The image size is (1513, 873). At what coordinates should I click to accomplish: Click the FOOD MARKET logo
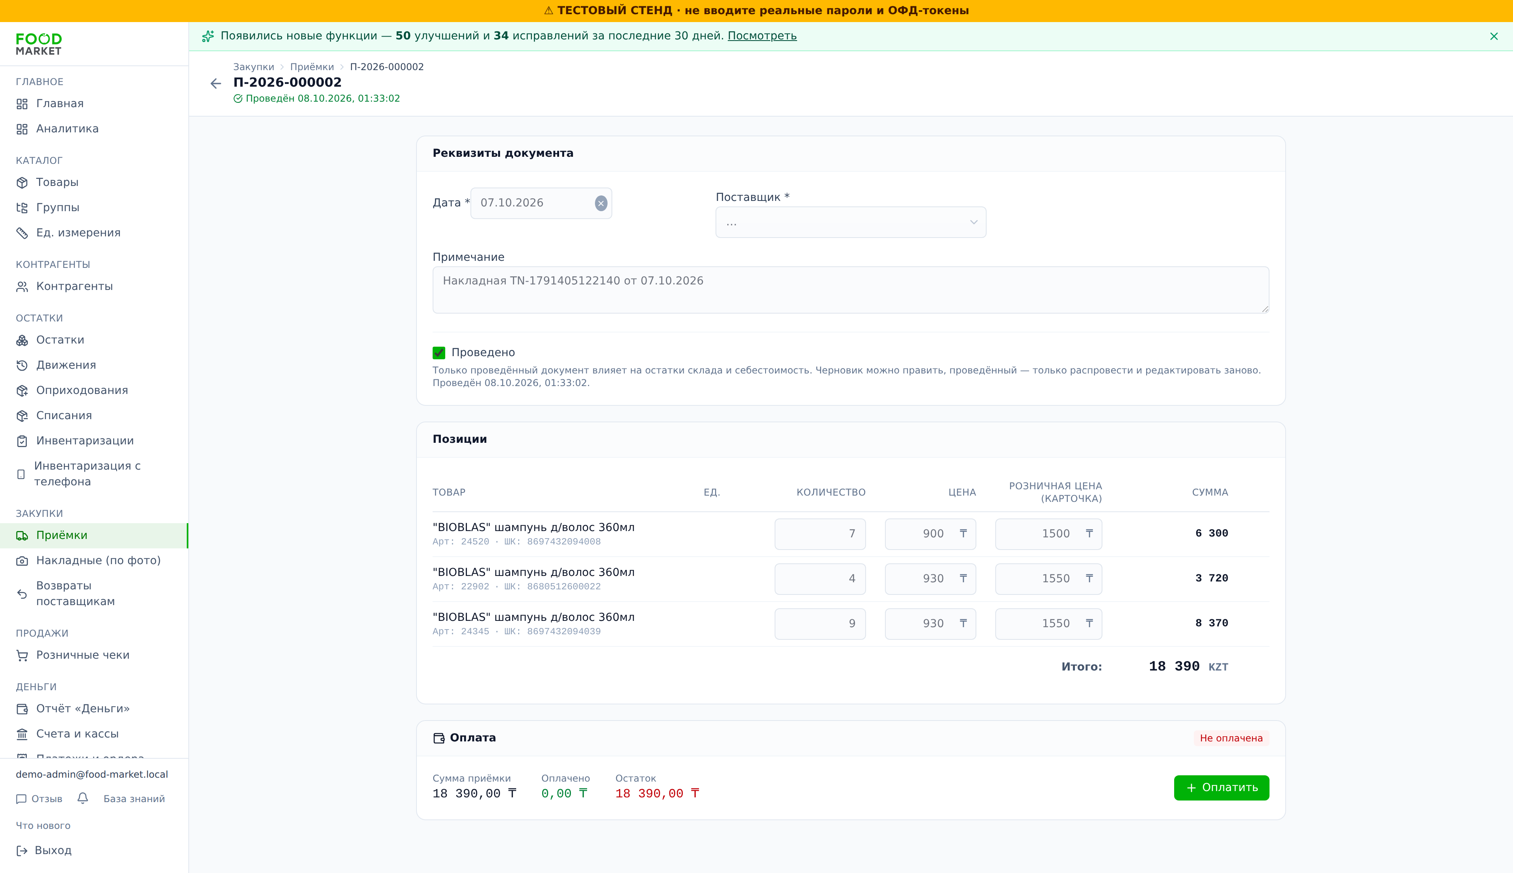click(x=39, y=45)
